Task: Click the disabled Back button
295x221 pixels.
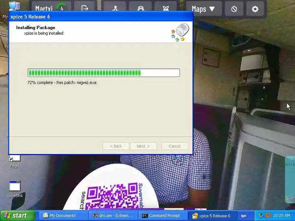Action: [x=116, y=146]
